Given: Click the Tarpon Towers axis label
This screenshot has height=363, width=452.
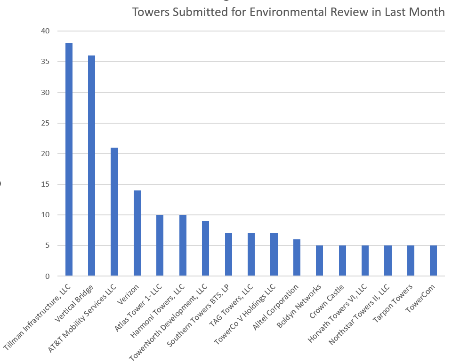Looking at the screenshot, I should [x=393, y=304].
